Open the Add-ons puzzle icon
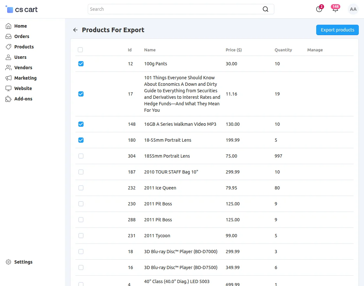The image size is (364, 286). 8,98
